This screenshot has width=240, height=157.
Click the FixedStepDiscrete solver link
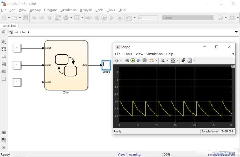(x=222, y=155)
